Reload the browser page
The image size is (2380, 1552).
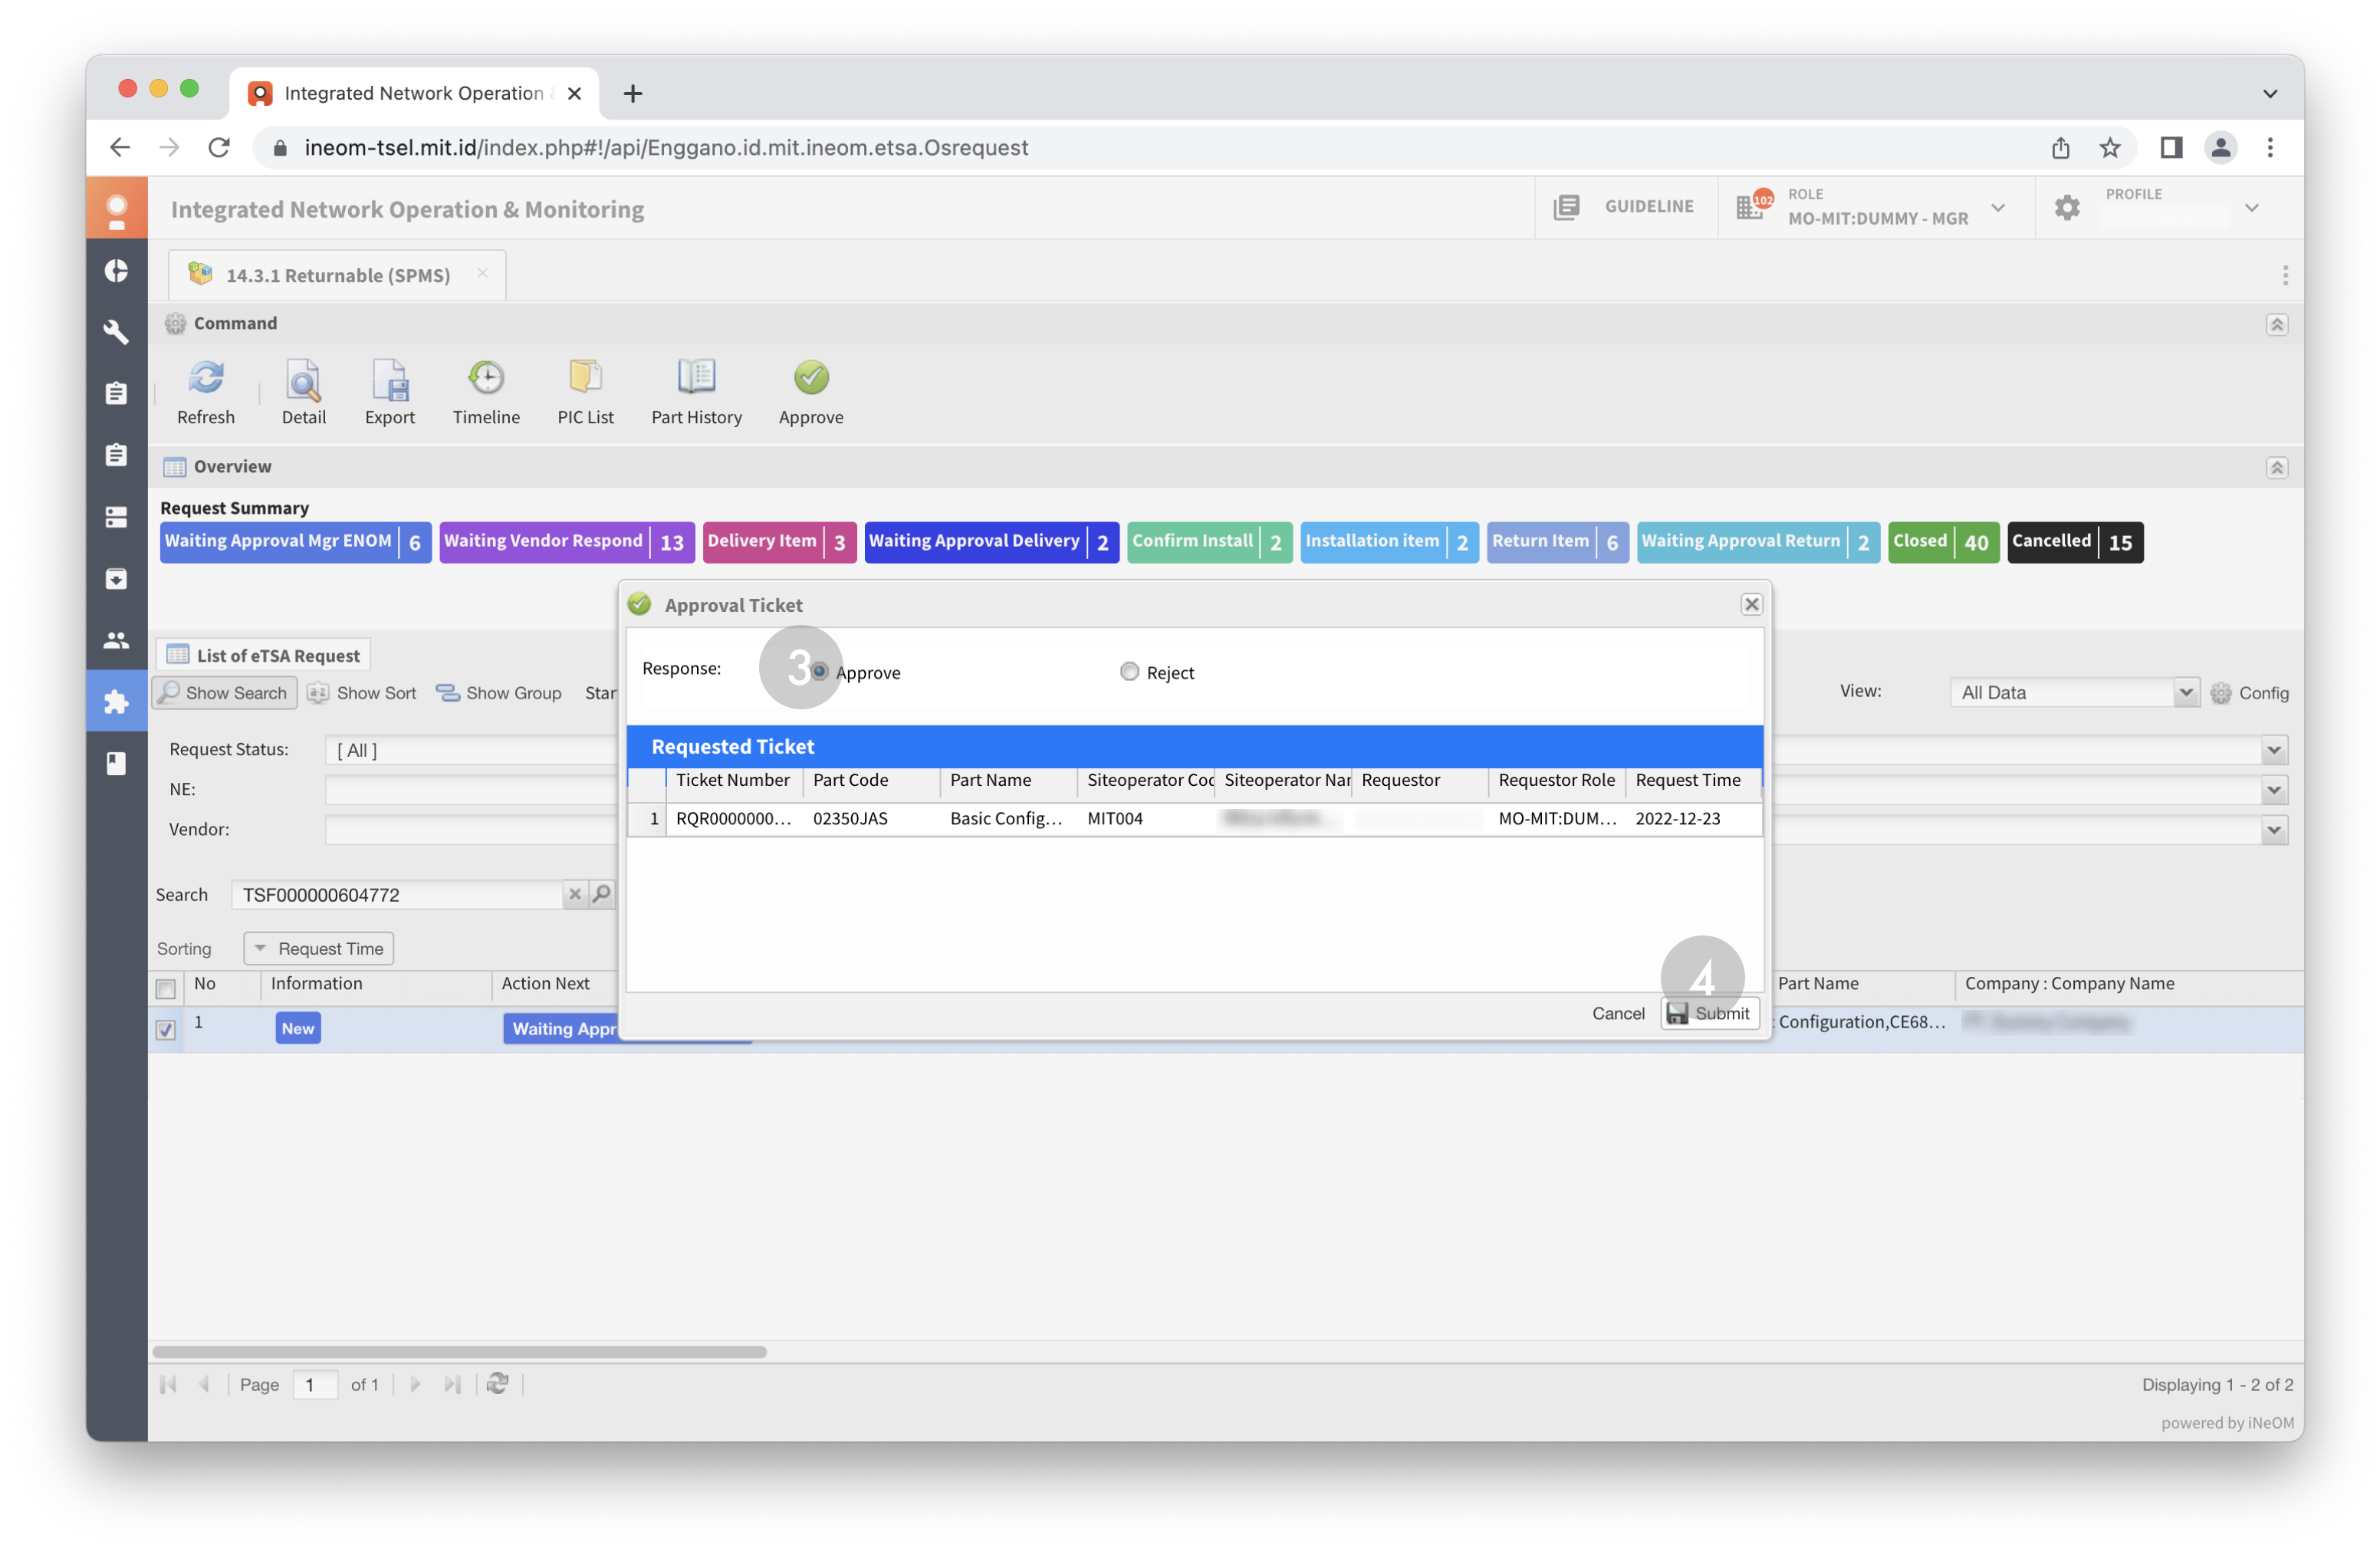(218, 147)
